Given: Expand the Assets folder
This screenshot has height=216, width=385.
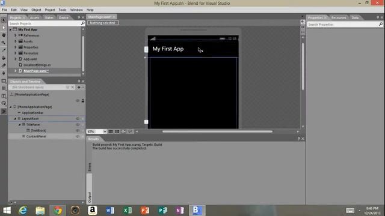Looking at the screenshot, I should tap(16, 41).
